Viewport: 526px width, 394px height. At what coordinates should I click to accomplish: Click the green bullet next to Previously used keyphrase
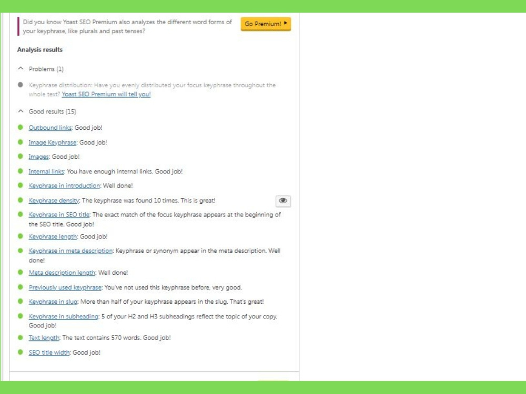[x=21, y=287]
